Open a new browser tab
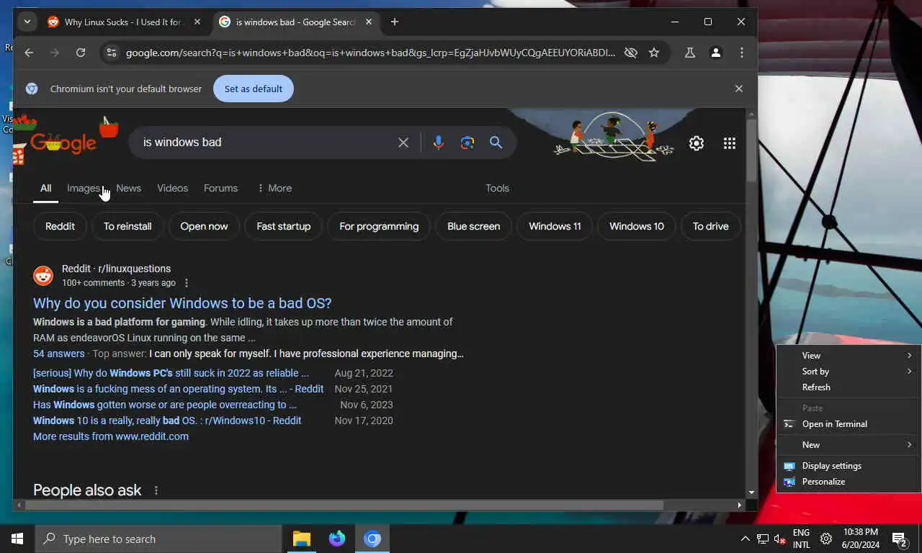The image size is (922, 553). click(394, 22)
